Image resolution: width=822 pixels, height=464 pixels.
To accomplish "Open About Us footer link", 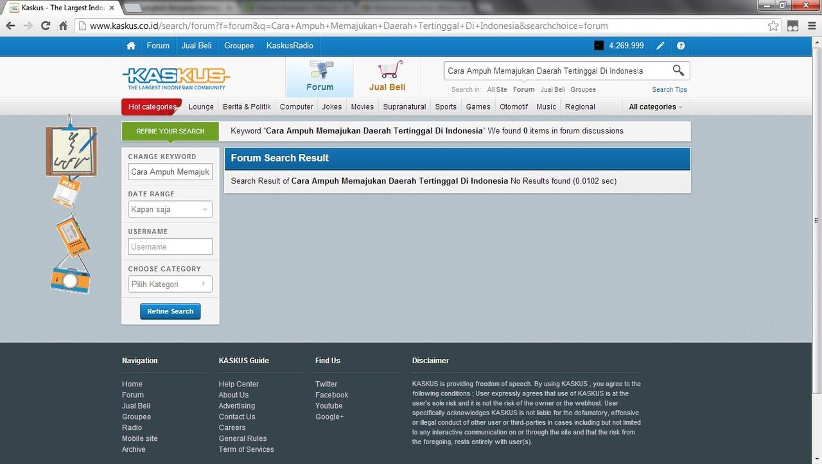I will coord(234,395).
